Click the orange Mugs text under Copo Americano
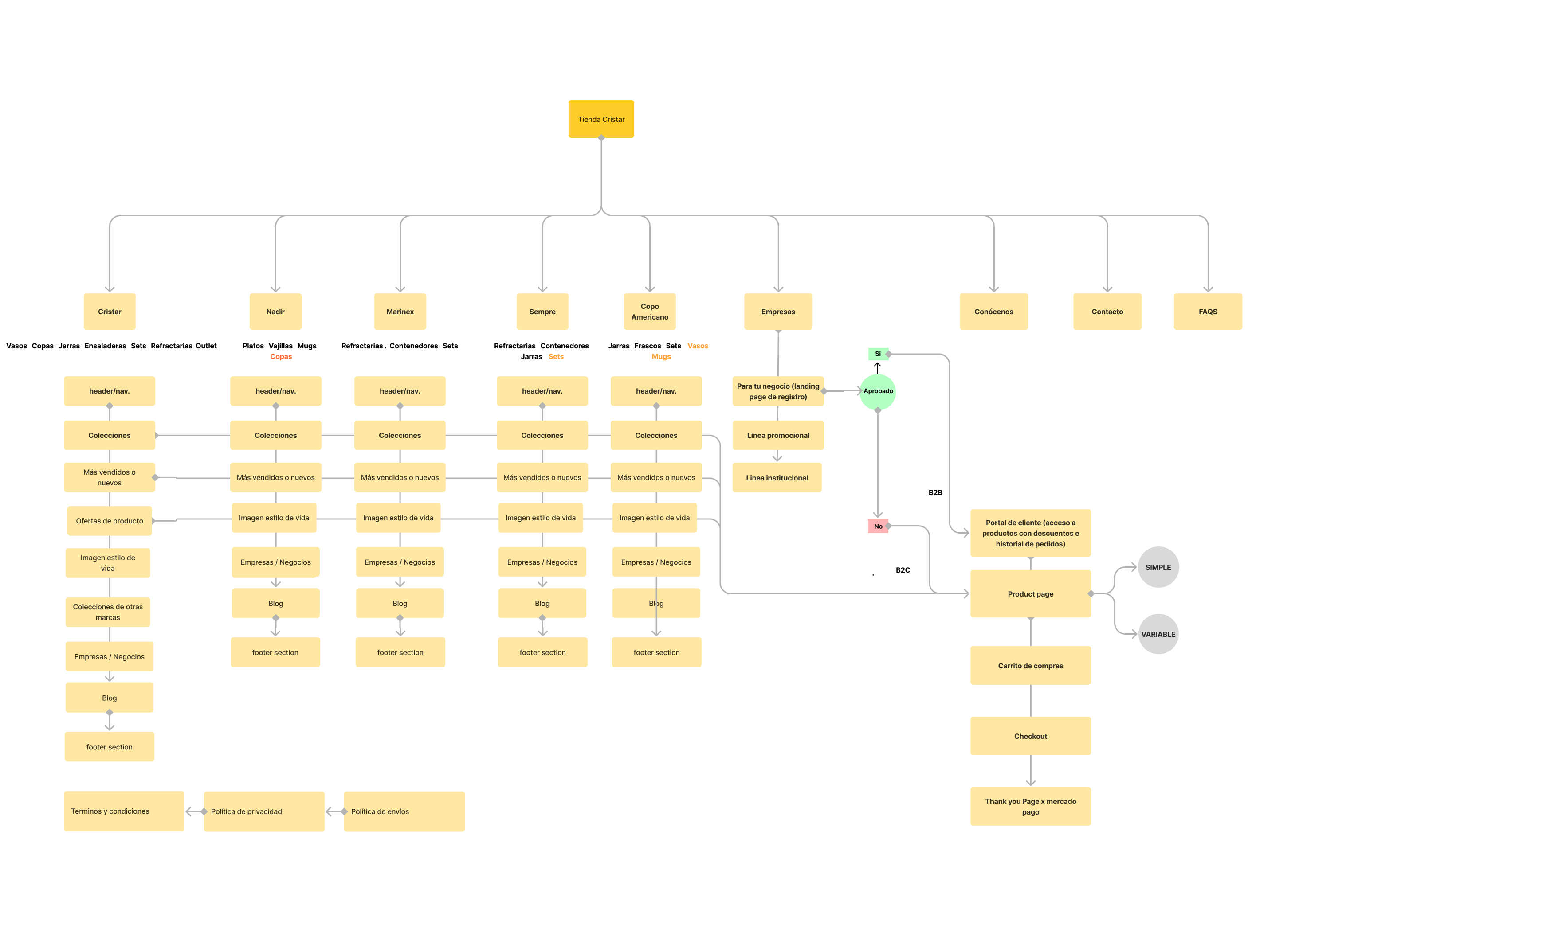Viewport: 1558px width, 932px height. coord(661,357)
